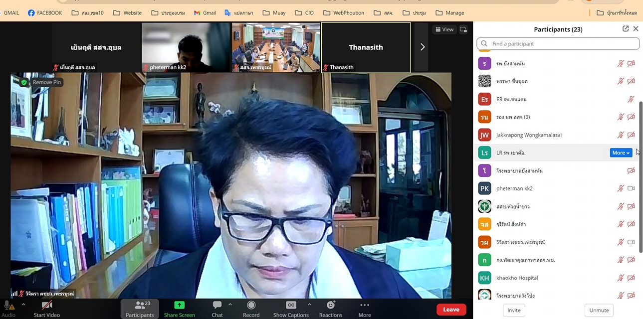Click the khaokho Hospital KH avatar
This screenshot has height=319, width=643.
pos(484,278)
